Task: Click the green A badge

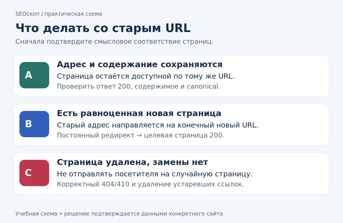Action: point(34,75)
